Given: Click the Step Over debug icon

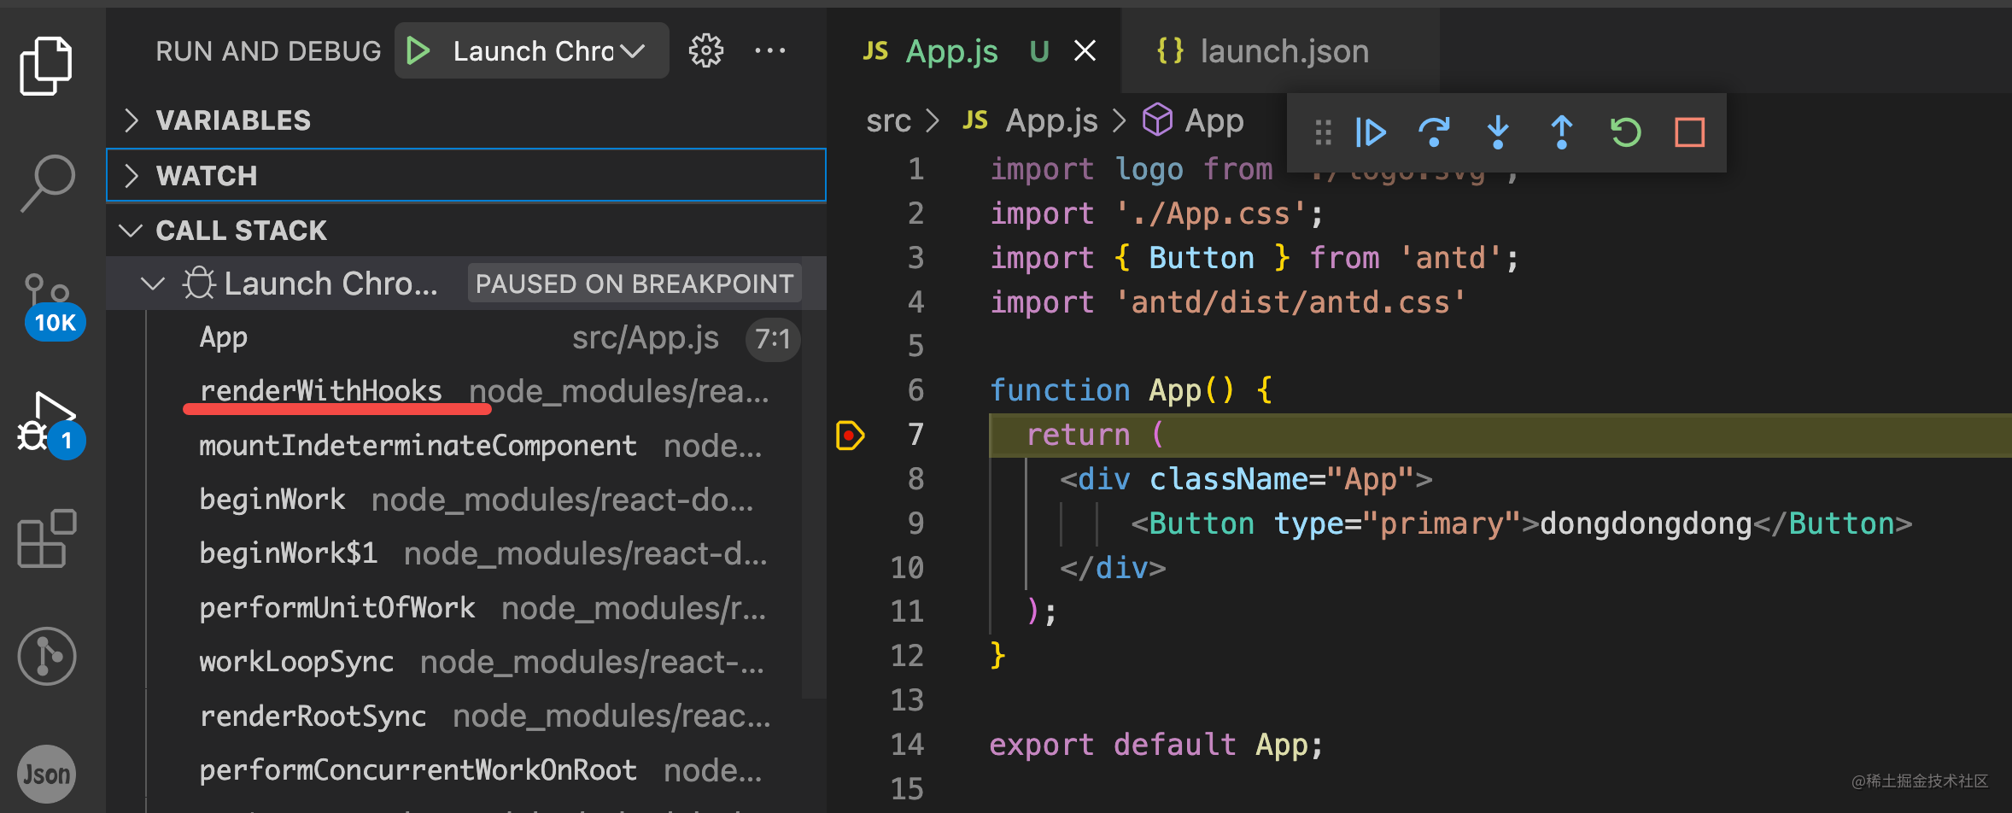Looking at the screenshot, I should (x=1434, y=132).
